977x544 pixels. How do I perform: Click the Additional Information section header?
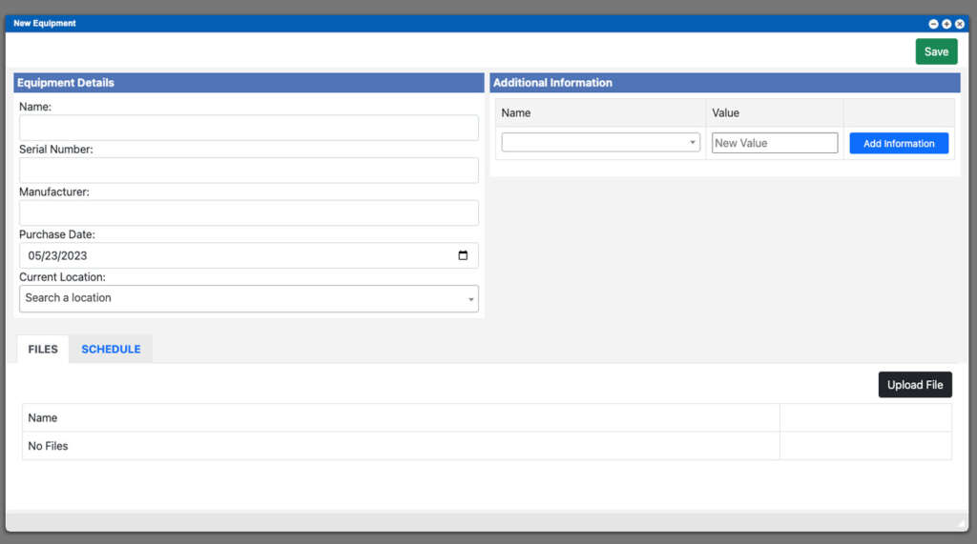click(725, 83)
